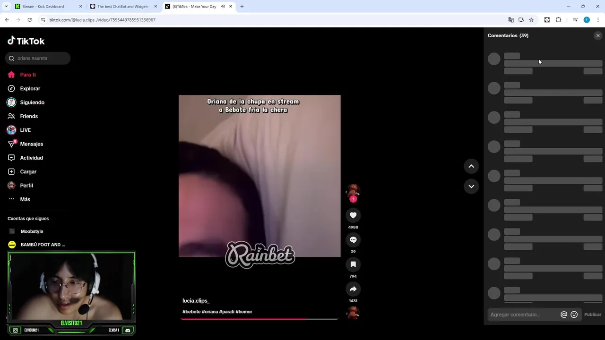Save video with bookmark icon
The image size is (605, 340).
pos(353,264)
